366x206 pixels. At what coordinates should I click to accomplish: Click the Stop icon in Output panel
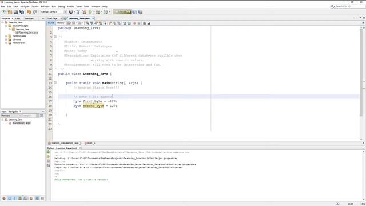[x=48, y=161]
